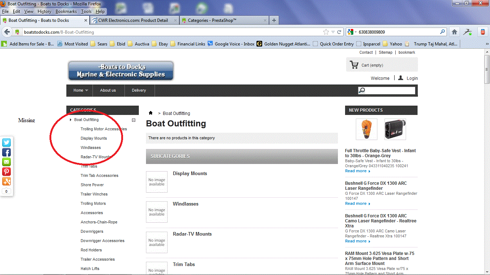Select Shore Power in the category list
490x275 pixels.
[x=92, y=185]
